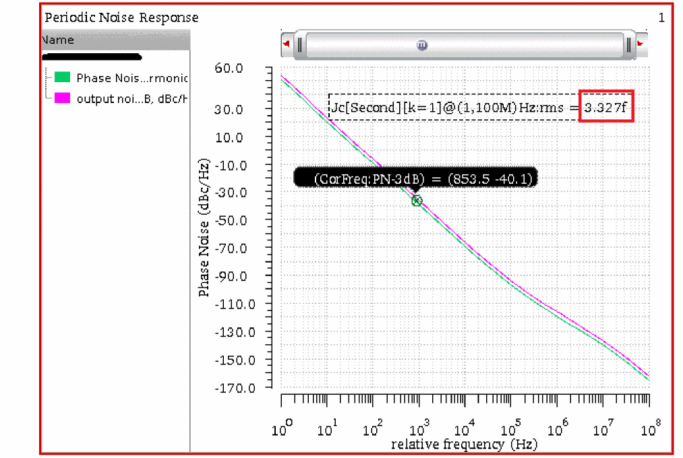Select the Phase Noise trace in legend
683x458 pixels.
(131, 79)
